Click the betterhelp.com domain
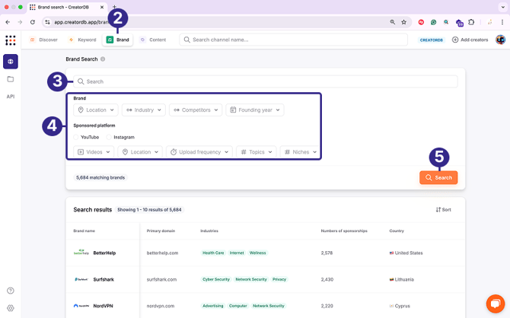The image size is (510, 318). (x=162, y=253)
